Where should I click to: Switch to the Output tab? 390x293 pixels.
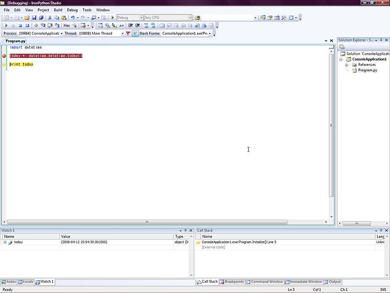point(332,282)
